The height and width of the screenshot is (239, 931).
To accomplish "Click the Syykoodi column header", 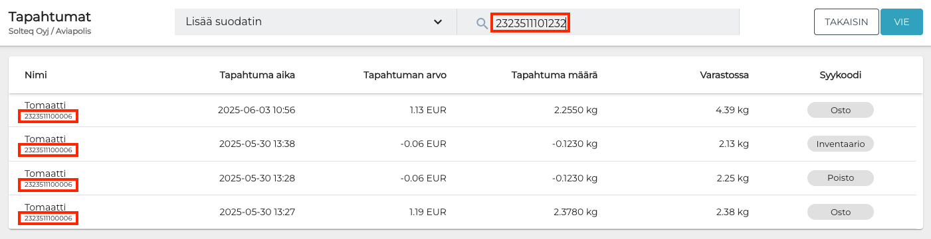I will [841, 75].
